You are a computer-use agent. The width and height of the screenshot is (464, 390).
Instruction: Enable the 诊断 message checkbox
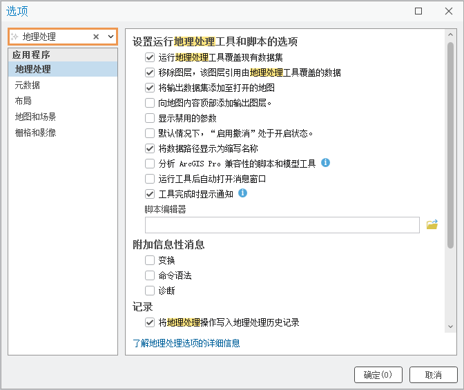(x=150, y=291)
